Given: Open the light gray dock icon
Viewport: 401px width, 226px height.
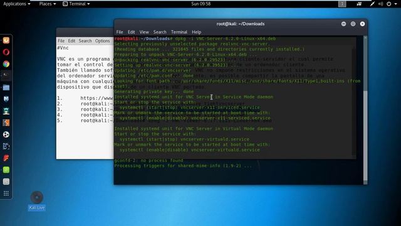Looking at the screenshot, I should tap(6, 181).
